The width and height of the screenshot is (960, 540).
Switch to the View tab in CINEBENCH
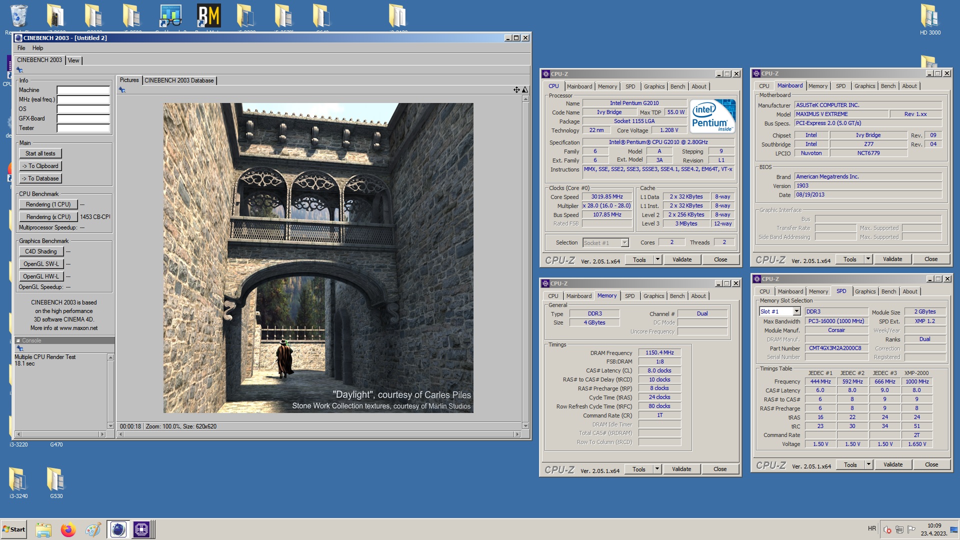pyautogui.click(x=73, y=60)
